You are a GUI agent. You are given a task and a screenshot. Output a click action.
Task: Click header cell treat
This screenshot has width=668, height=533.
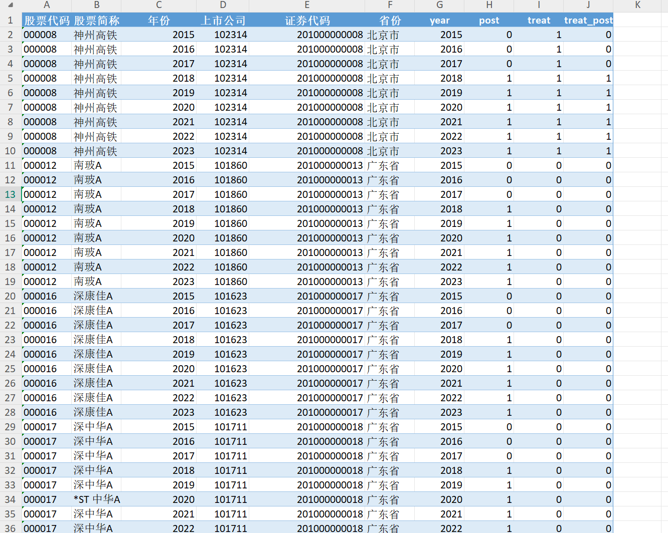539,21
